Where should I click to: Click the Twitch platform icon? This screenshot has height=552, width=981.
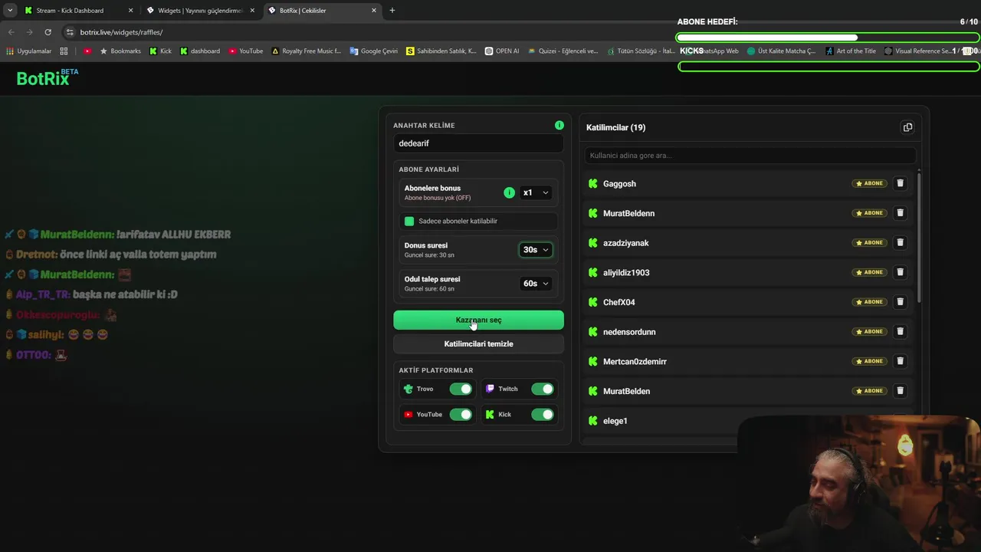pyautogui.click(x=490, y=389)
